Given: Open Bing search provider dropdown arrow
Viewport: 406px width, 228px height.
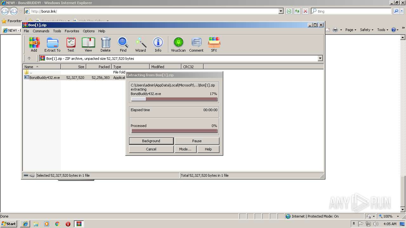Looking at the screenshot, I should click(403, 11).
